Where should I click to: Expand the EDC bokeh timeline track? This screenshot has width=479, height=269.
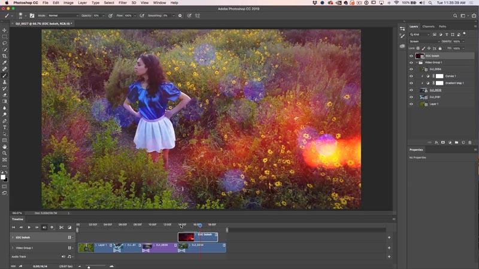click(x=13, y=237)
